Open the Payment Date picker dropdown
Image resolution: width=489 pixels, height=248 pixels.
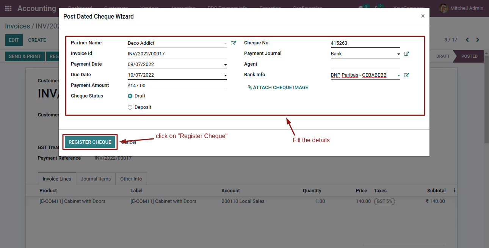(226, 65)
